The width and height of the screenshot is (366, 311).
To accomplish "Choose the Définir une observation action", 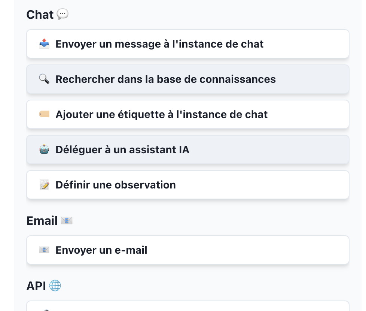I will 116,185.
